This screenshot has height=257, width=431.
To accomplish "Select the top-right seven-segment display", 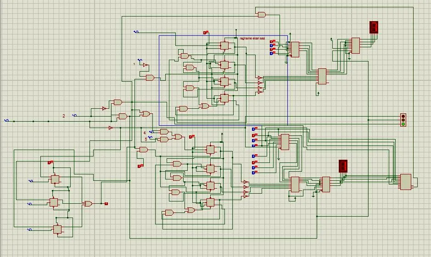I will click(x=374, y=28).
